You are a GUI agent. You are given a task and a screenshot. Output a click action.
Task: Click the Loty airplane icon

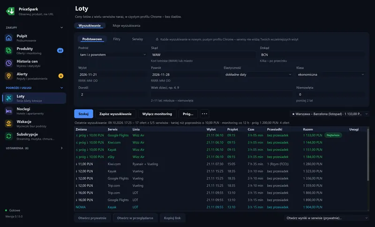pos(8,98)
